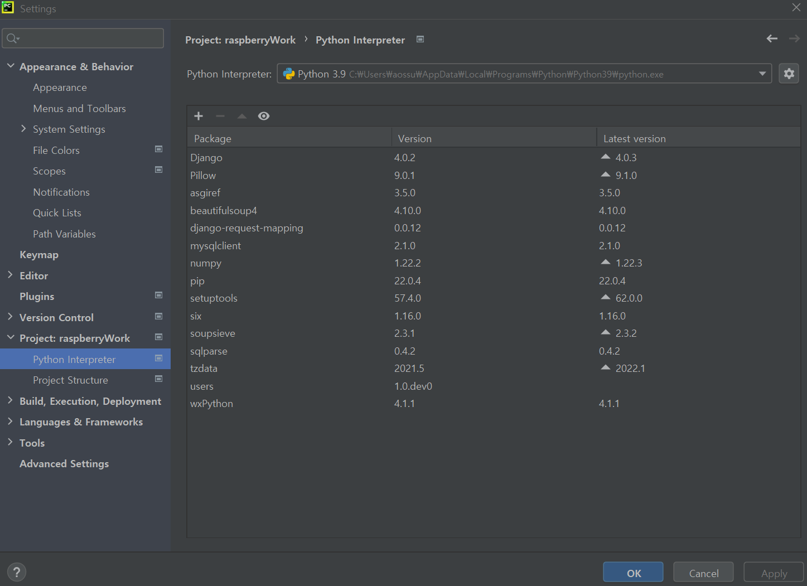This screenshot has height=586, width=807.
Task: Click the upgrade arrow for soupsieve latest version
Action: [x=606, y=332]
